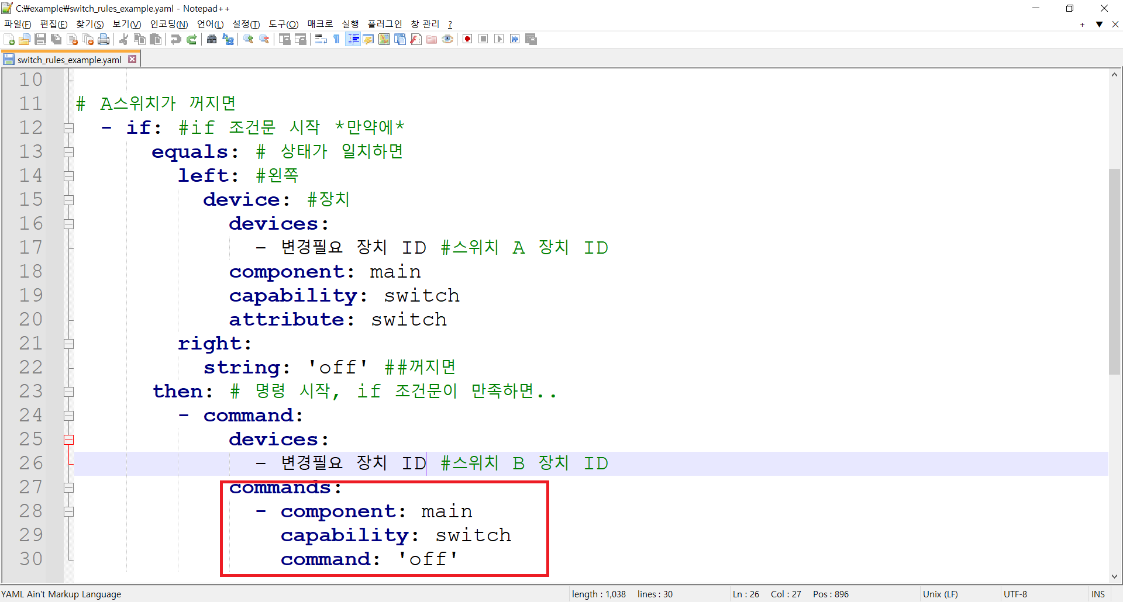
Task: Click the Paste toolbar icon
Action: pyautogui.click(x=156, y=39)
